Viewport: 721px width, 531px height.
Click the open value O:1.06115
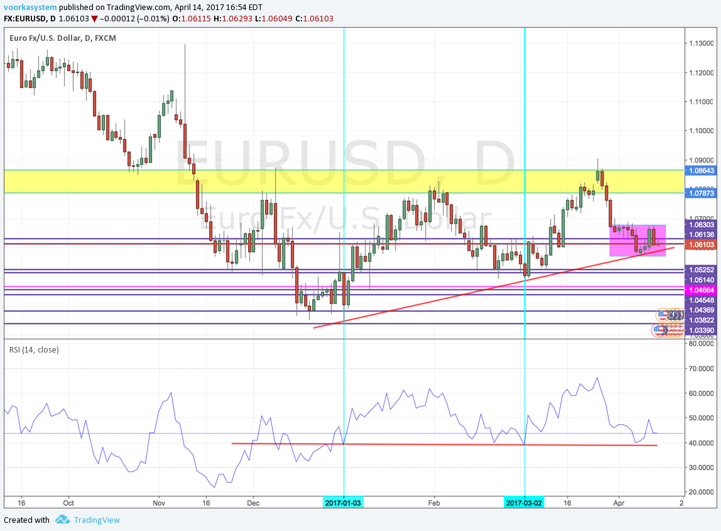coord(192,19)
